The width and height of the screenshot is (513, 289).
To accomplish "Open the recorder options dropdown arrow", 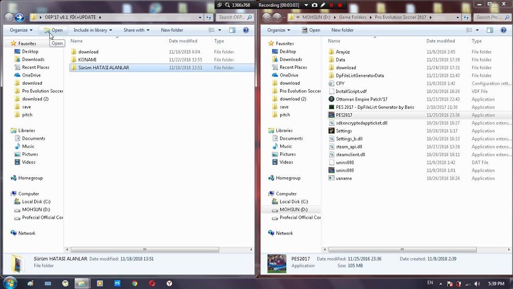I will tap(306, 5).
